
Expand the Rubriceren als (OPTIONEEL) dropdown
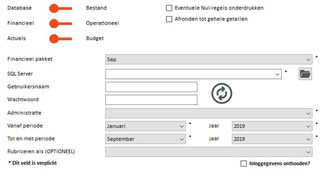pos(208,152)
